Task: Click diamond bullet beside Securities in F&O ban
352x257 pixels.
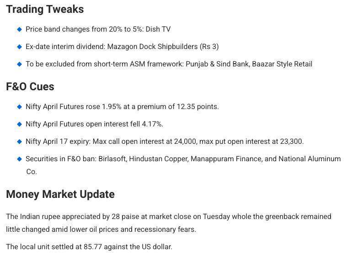Action: [x=20, y=159]
